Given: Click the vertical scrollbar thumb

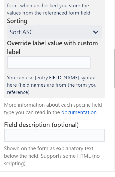Looking at the screenshot, I should coord(115,69).
